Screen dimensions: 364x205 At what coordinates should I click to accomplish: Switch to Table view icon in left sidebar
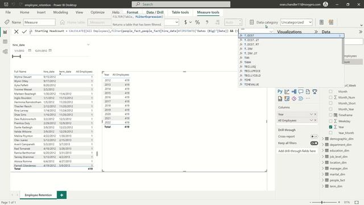5,42
